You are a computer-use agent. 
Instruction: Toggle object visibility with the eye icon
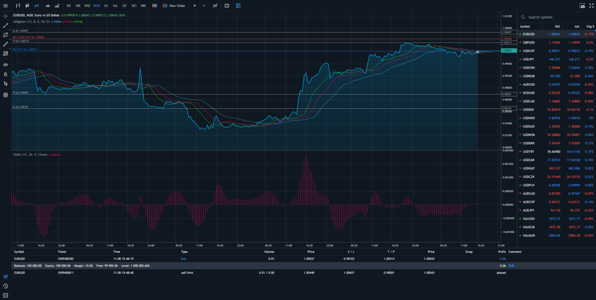5,64
